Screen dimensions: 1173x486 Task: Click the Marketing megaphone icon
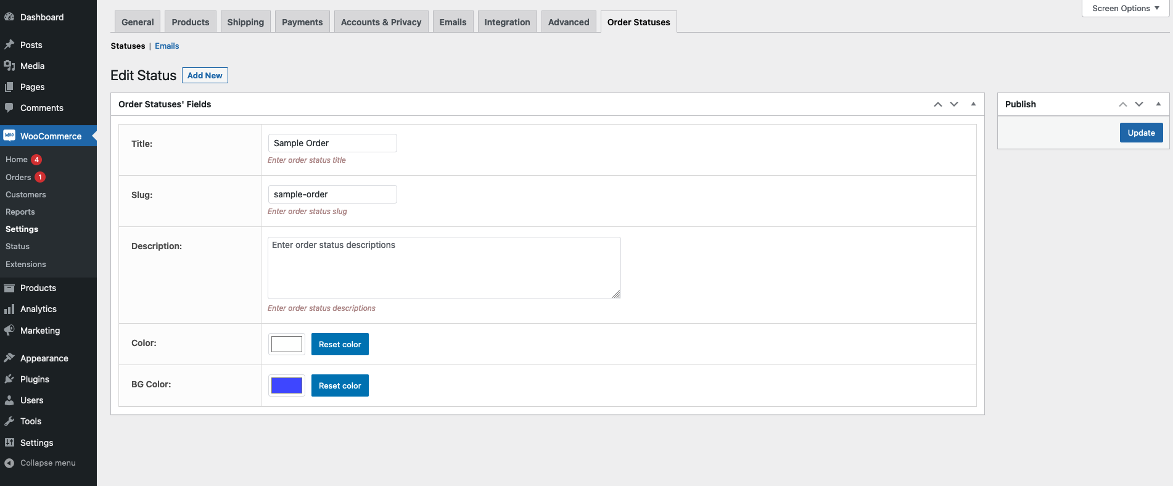click(9, 330)
